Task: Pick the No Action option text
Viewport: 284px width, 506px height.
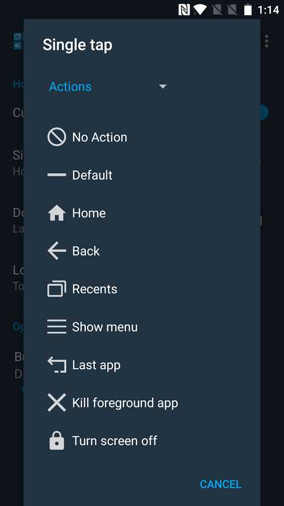Action: tap(99, 137)
